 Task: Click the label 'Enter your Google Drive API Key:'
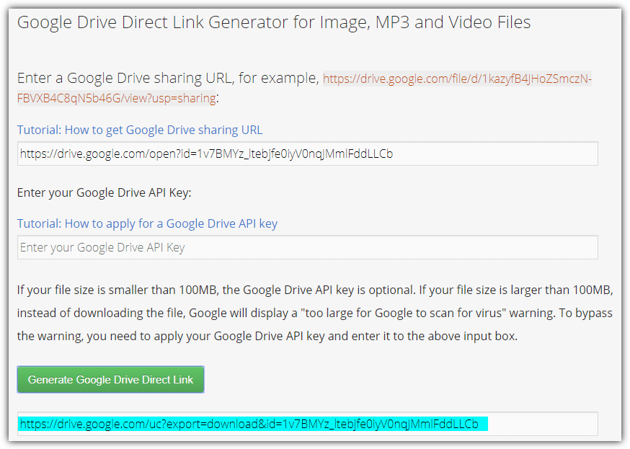[x=104, y=192]
